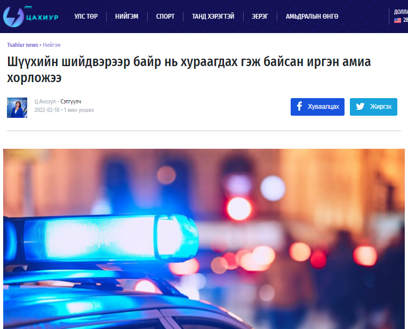Click the Цахиур lightning bolt logo
The height and width of the screenshot is (329, 408).
click(13, 17)
